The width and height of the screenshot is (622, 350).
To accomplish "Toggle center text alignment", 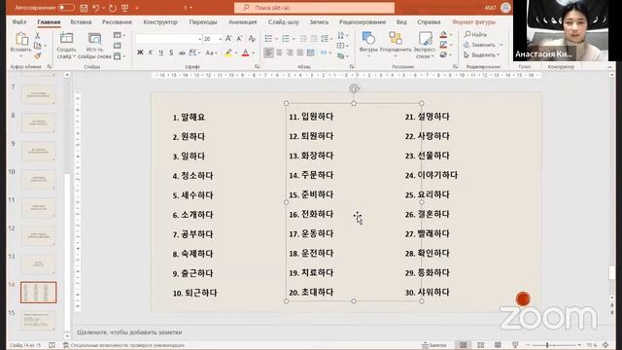I will 279,52.
